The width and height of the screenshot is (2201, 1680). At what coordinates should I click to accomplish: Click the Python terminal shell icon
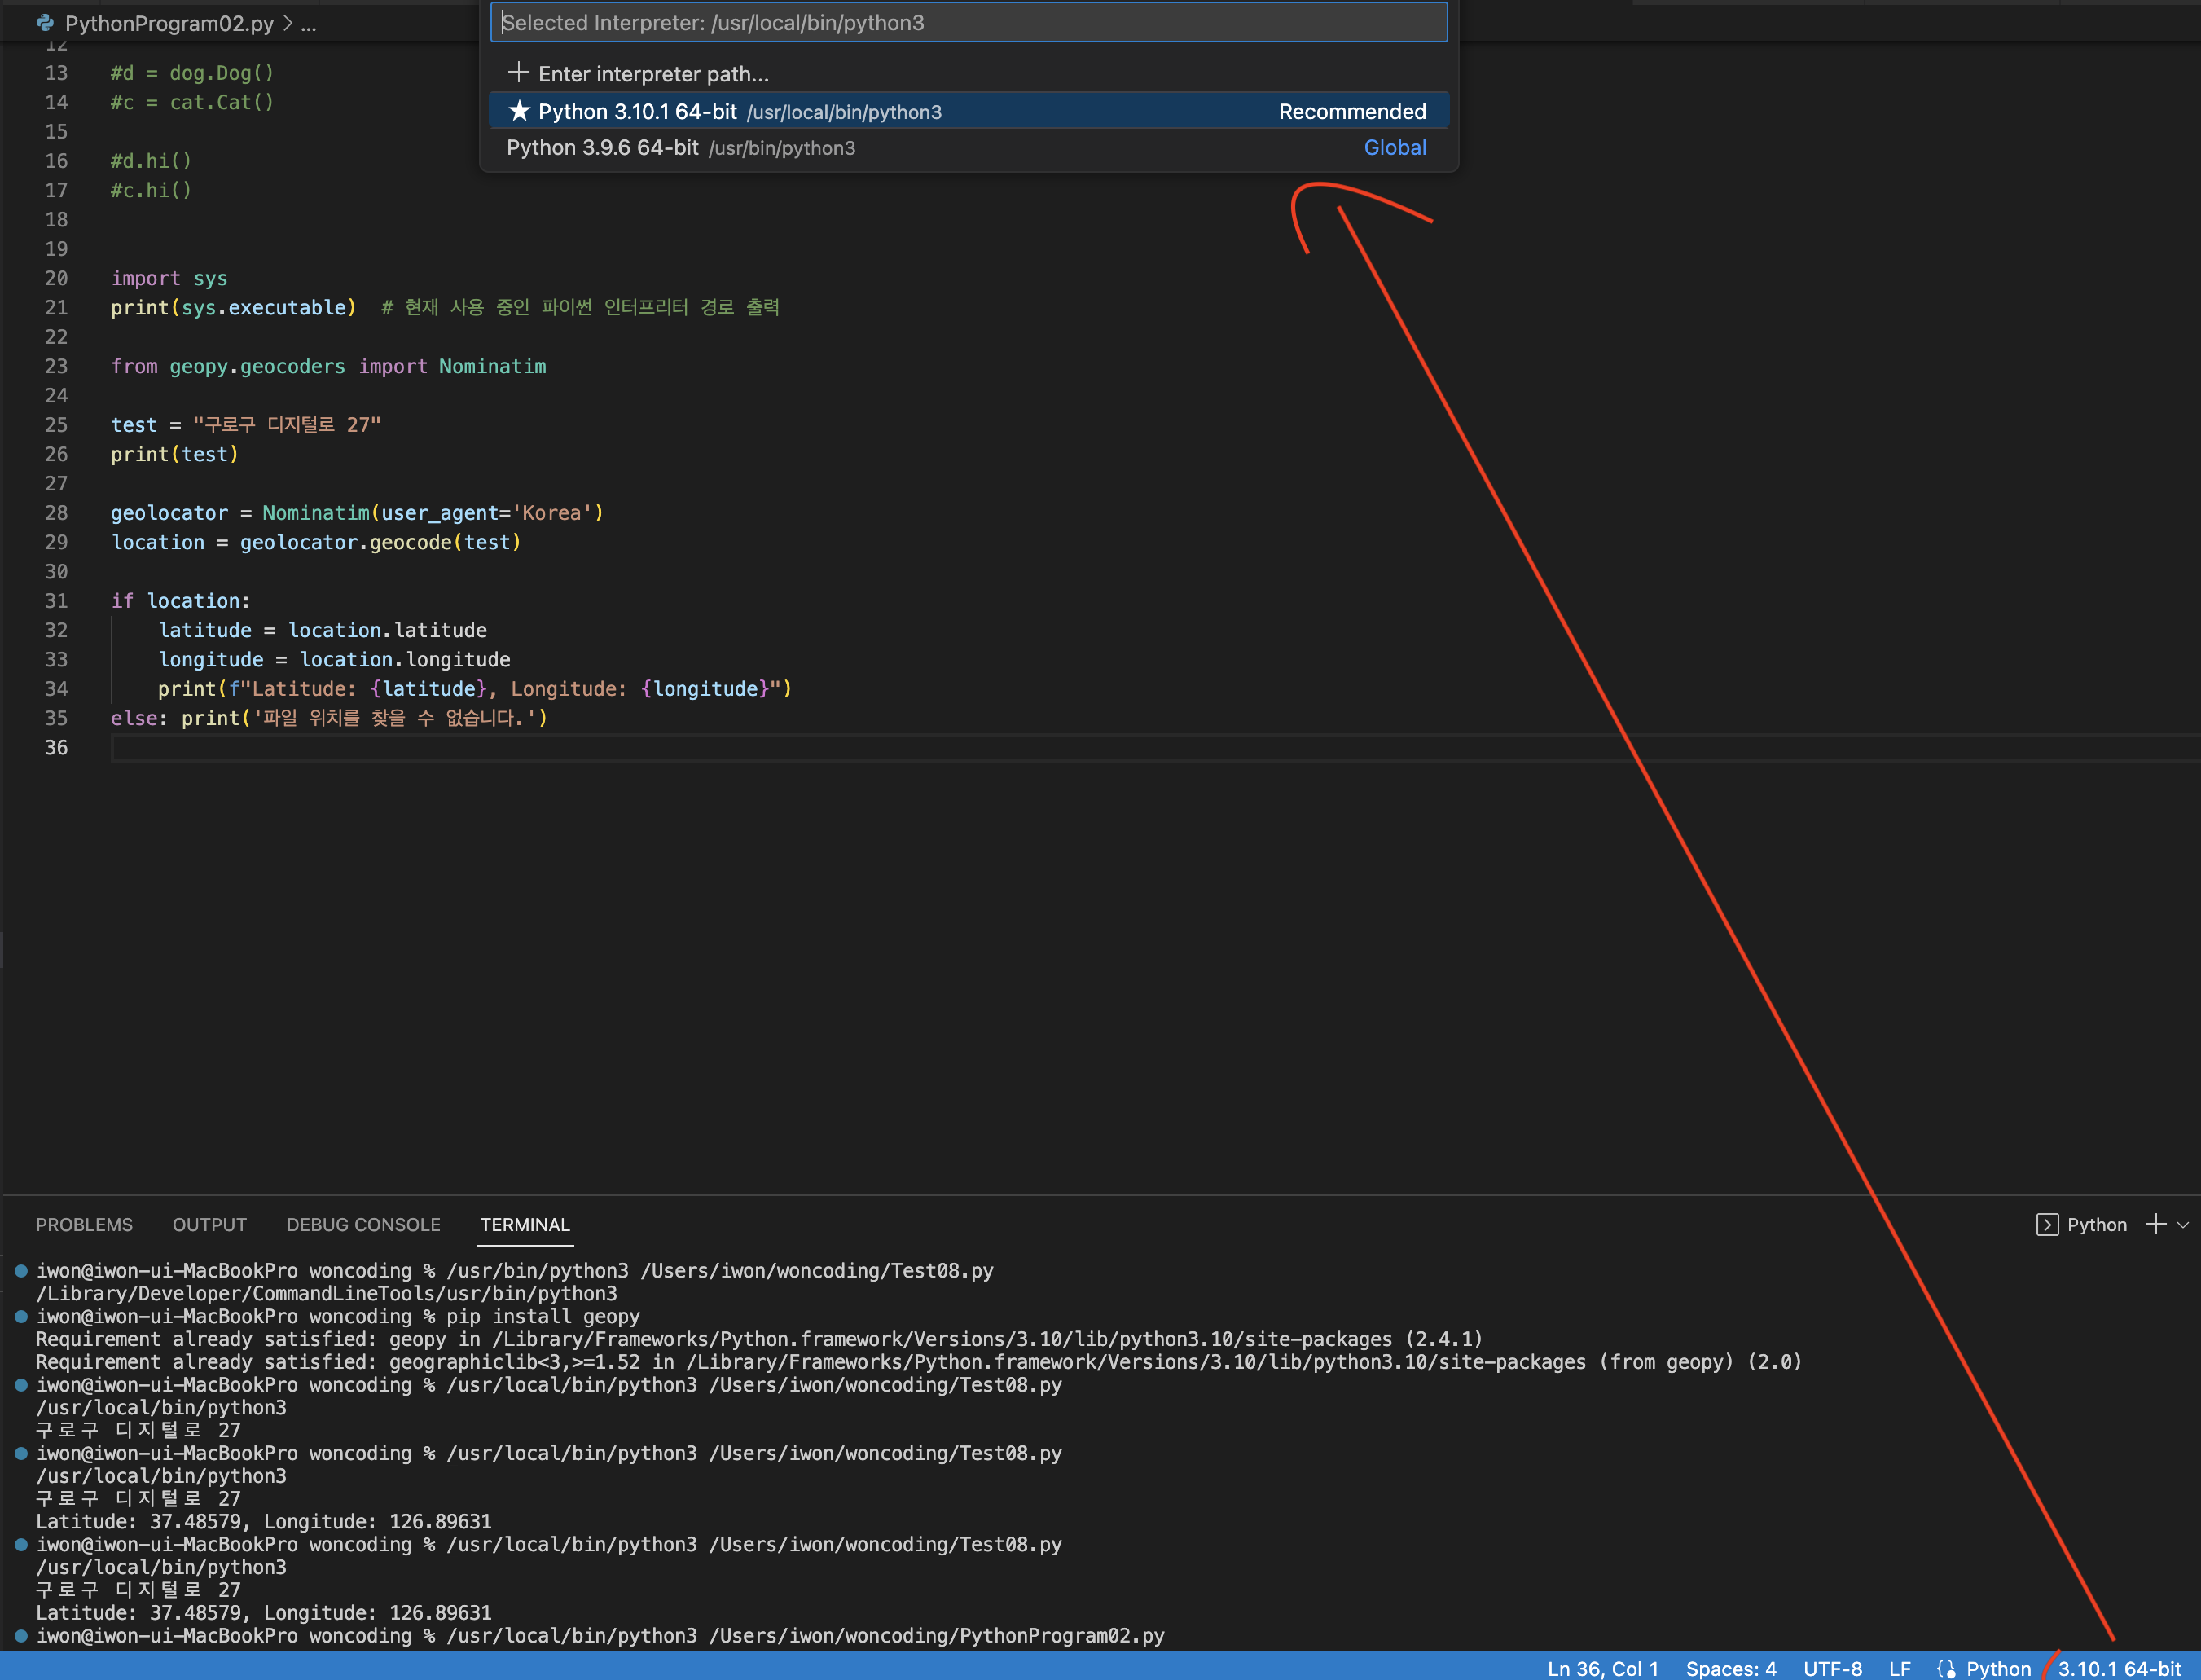[2046, 1225]
